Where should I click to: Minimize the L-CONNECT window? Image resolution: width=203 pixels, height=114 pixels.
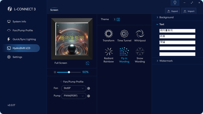point(184,3)
